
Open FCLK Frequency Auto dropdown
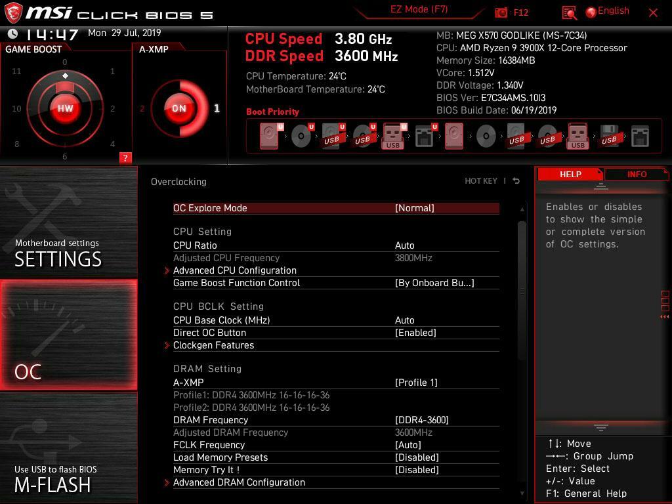[408, 445]
